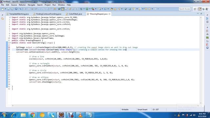Collapse the import block at line 1
The image size is (210, 118).
pos(11,17)
